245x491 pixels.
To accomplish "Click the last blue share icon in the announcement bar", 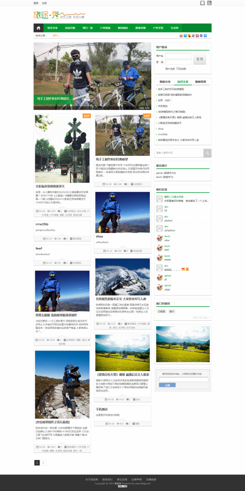I will pos(205,35).
